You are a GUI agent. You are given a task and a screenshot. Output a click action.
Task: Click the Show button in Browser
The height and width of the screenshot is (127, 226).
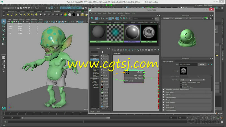tap(157, 19)
